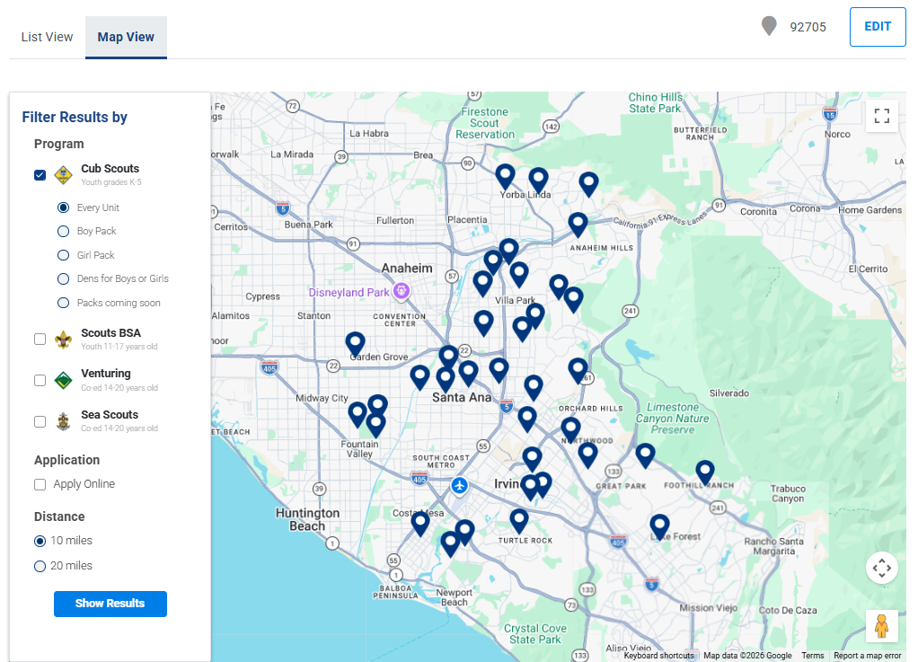Toggle fullscreen map view icon

[881, 116]
